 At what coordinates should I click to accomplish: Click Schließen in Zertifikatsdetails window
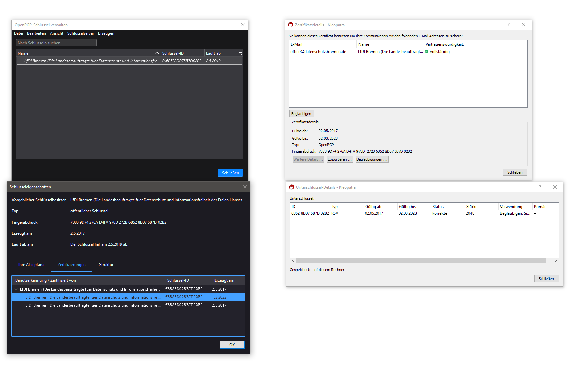point(515,172)
